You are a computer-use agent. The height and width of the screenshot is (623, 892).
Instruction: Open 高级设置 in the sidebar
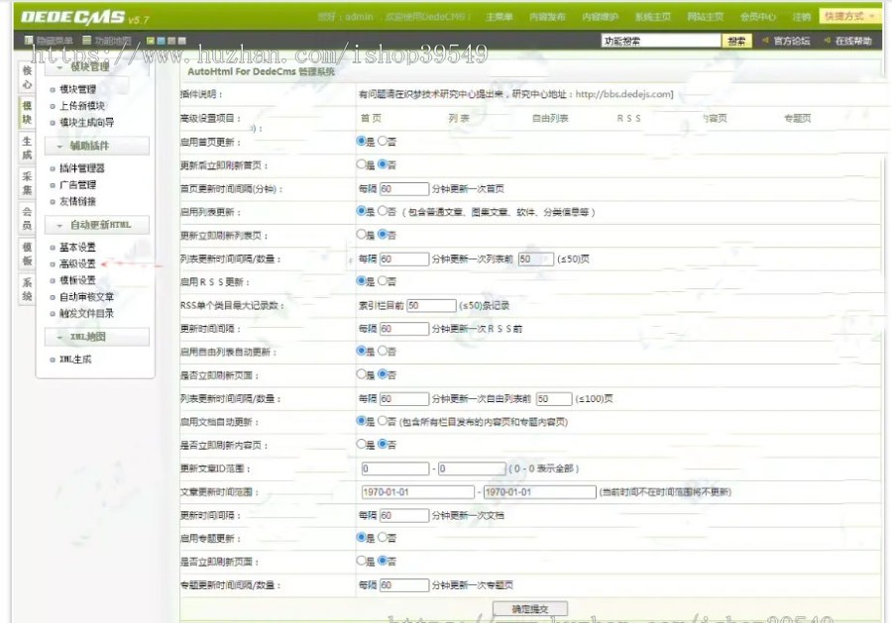[78, 263]
